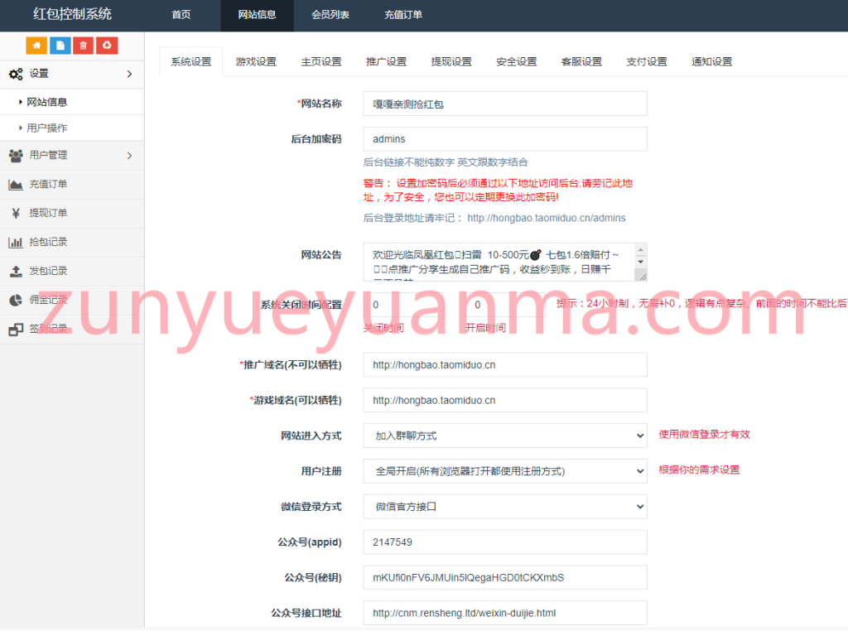Image resolution: width=848 pixels, height=631 pixels.
Task: Click the orange home icon button
Action: point(36,46)
